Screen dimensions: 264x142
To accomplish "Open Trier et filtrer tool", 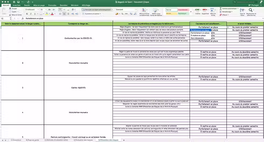I will 242,12.
